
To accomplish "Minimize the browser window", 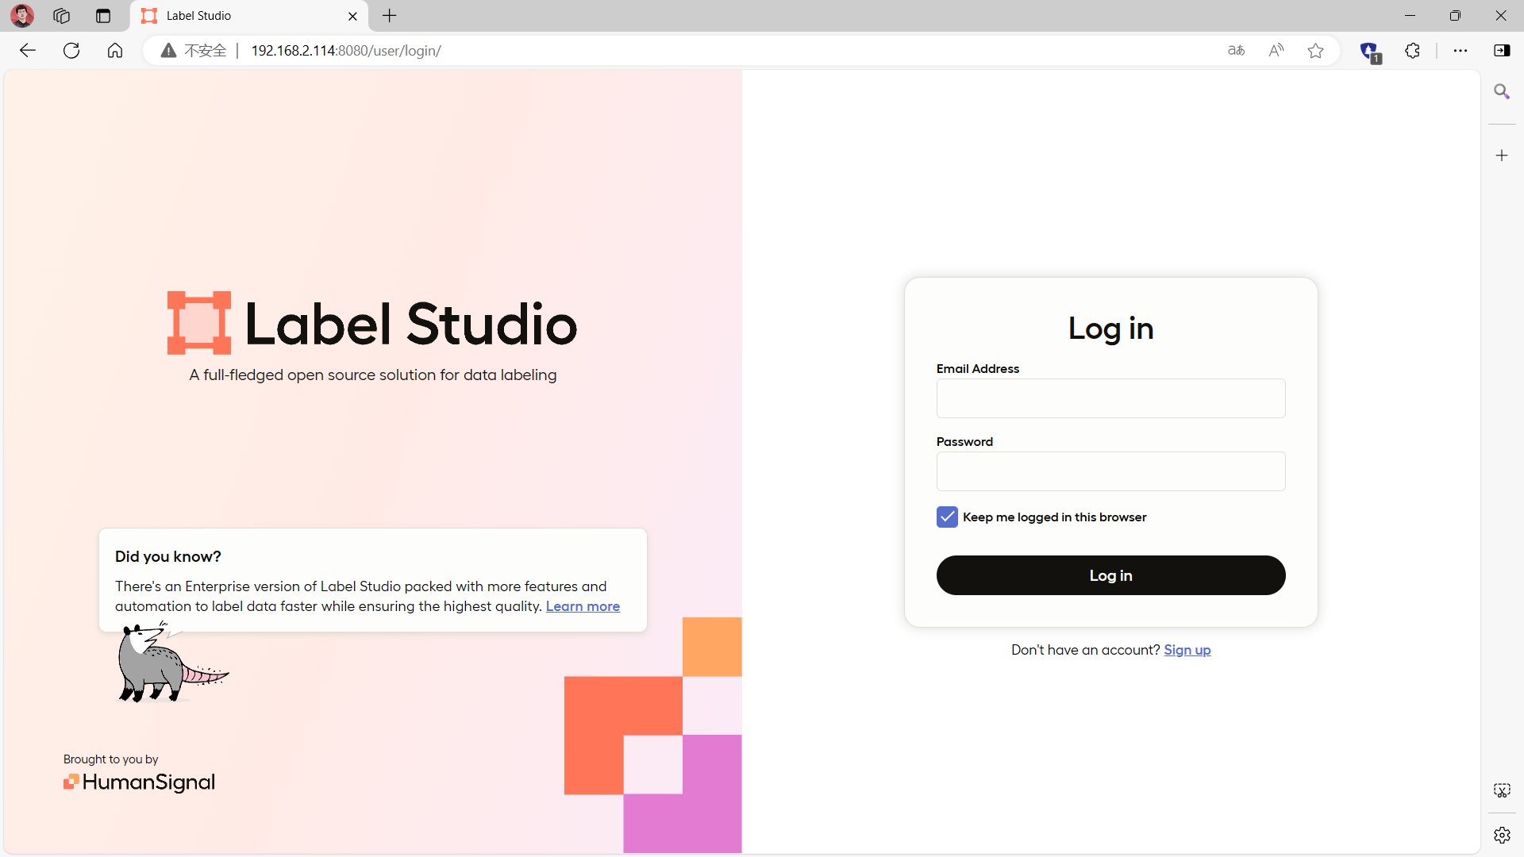I will (1410, 16).
